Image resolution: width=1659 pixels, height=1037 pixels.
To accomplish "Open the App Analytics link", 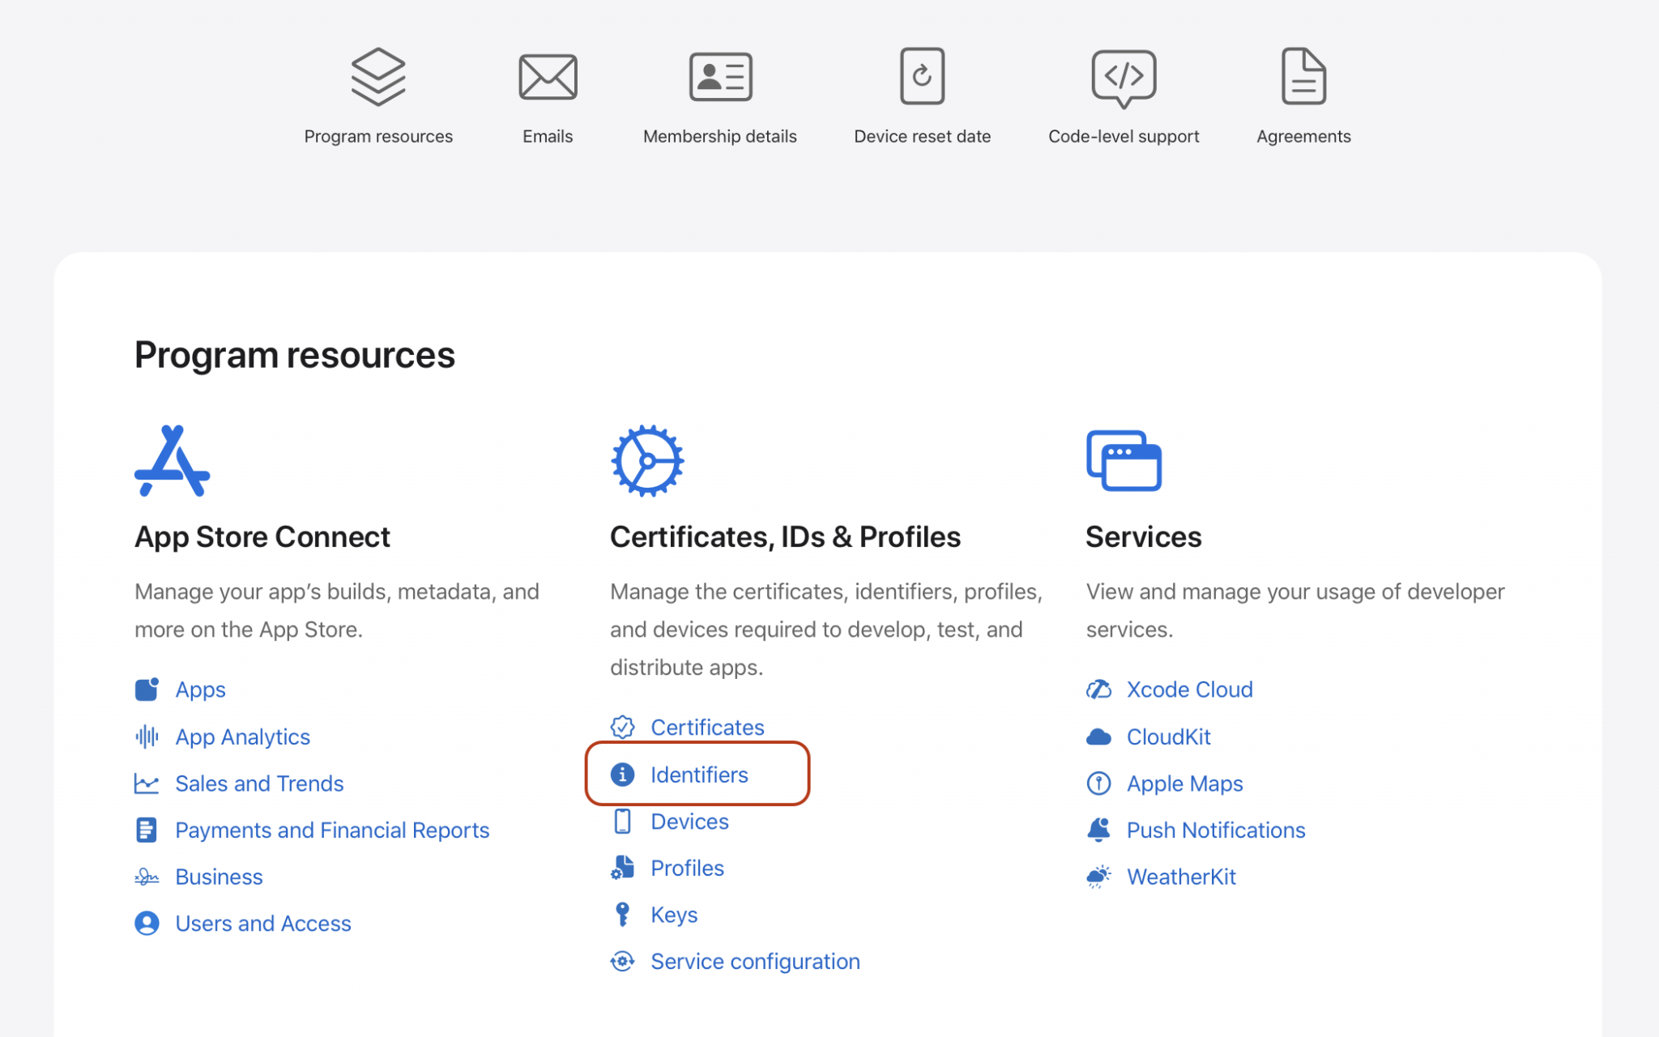I will point(242,736).
